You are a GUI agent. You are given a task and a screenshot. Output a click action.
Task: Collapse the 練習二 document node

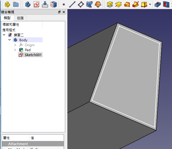tap(4, 35)
